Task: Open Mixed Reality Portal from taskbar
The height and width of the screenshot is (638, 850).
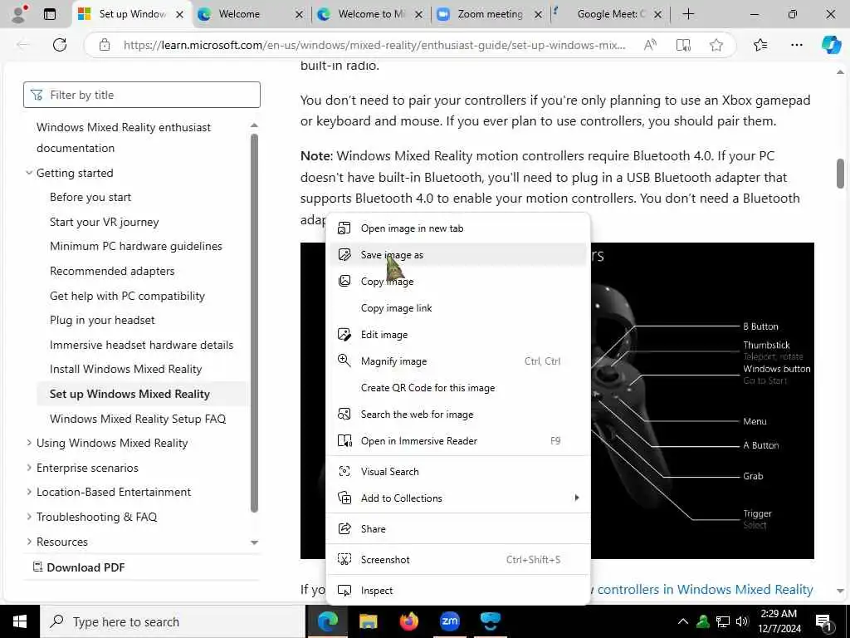Action: [x=491, y=621]
